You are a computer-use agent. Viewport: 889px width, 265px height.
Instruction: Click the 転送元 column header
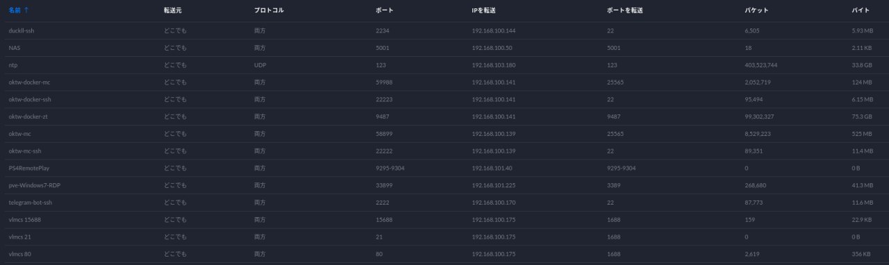[x=172, y=10]
